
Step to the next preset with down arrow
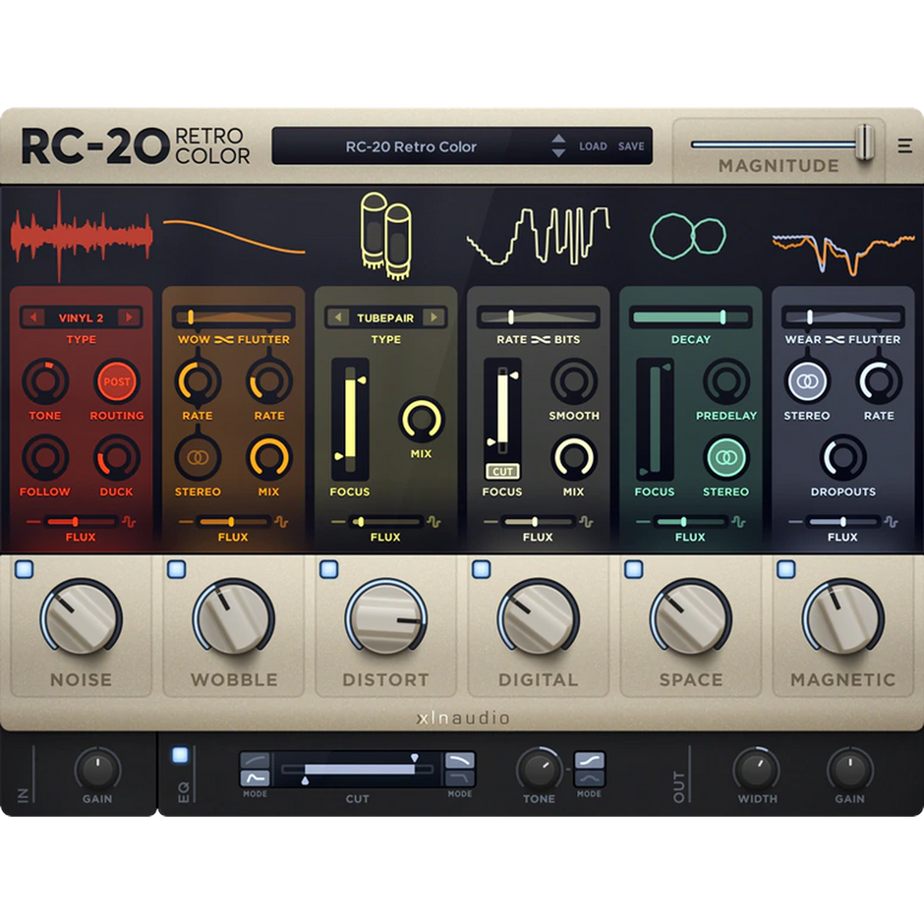click(x=558, y=153)
